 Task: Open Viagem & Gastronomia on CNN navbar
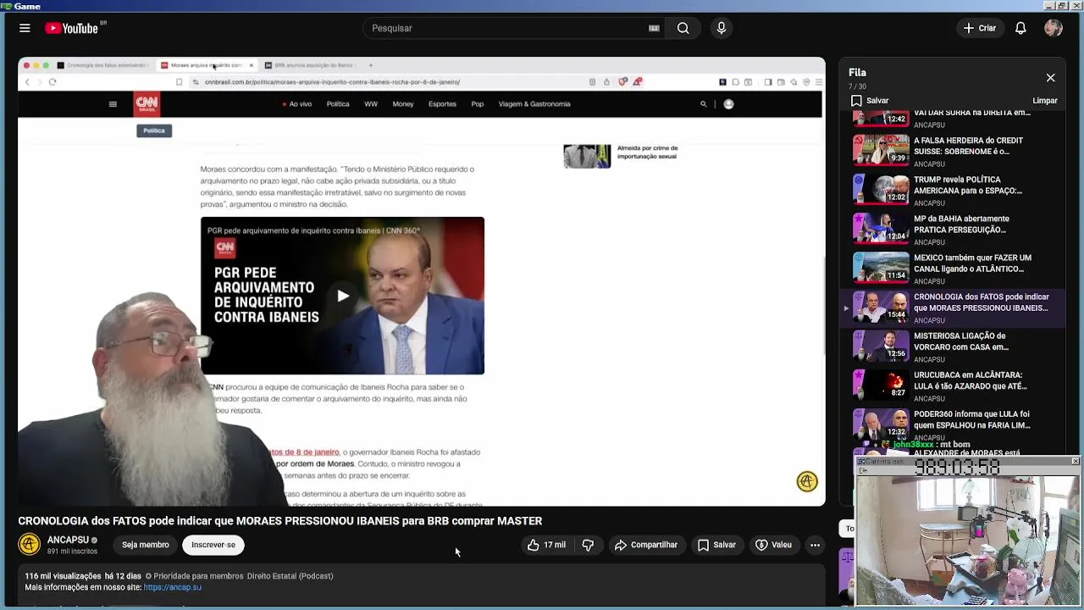point(534,104)
